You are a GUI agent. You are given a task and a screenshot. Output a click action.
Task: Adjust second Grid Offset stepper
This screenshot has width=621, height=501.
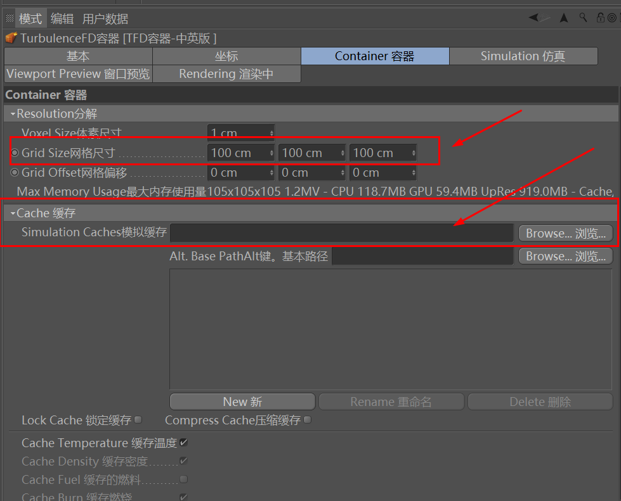[343, 172]
